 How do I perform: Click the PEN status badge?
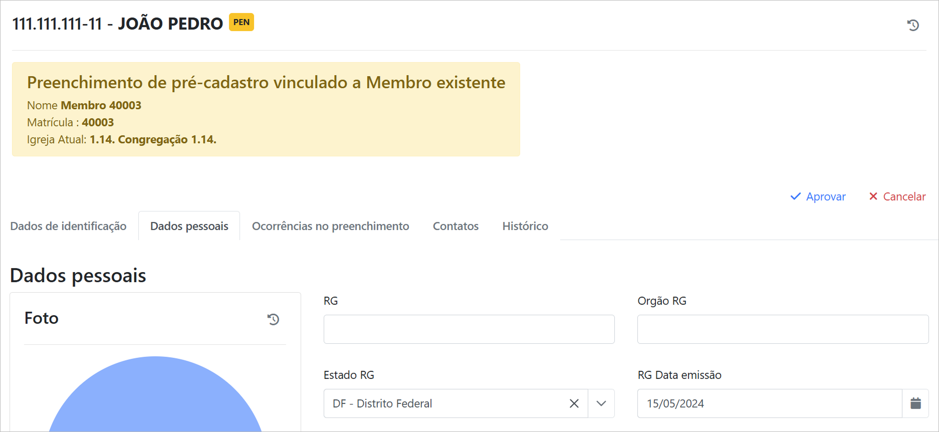242,23
